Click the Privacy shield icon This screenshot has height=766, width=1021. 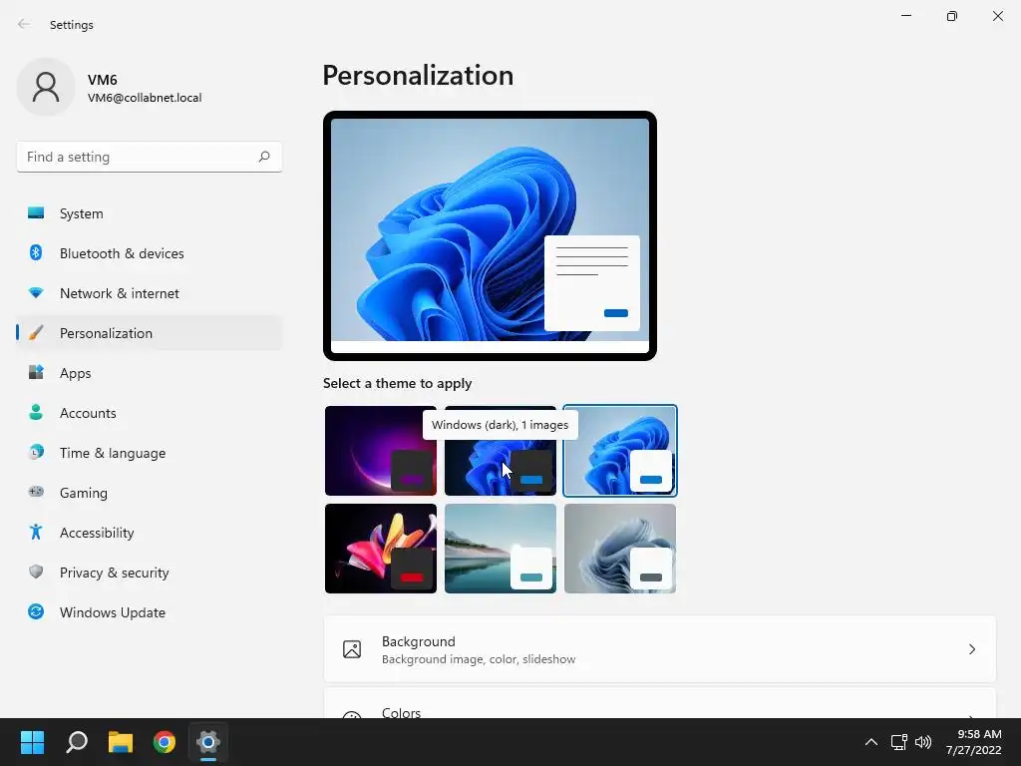click(x=36, y=572)
